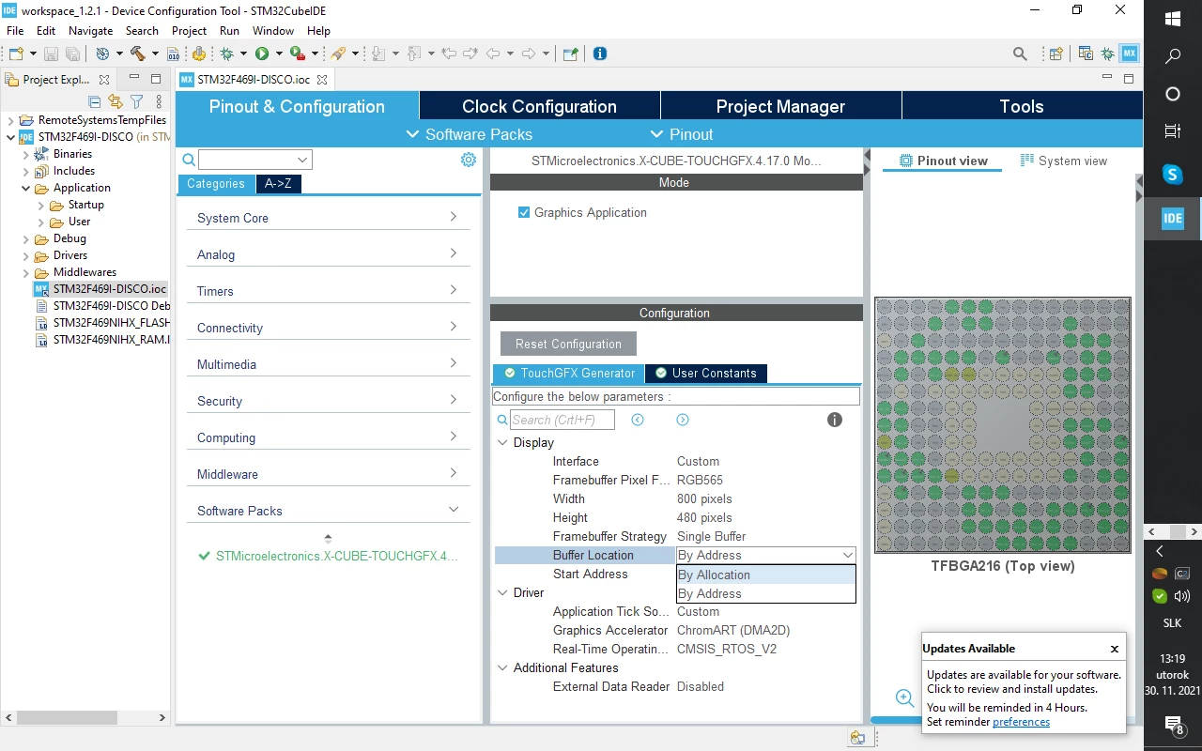Viewport: 1202px width, 751px height.
Task: Click the binary 010 toolbar icon
Action: 173,54
